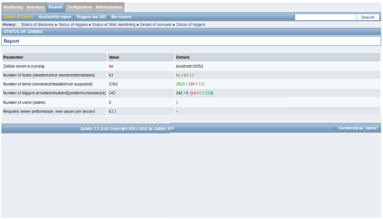Open Details of scenario history link
Screen dimensions: 383x219
[x=155, y=25]
